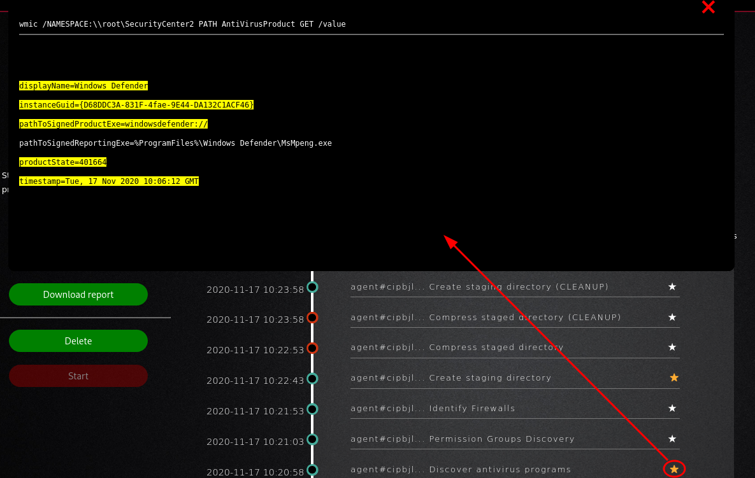Select timeline marker at 10:22:43
755x478 pixels.
click(312, 379)
